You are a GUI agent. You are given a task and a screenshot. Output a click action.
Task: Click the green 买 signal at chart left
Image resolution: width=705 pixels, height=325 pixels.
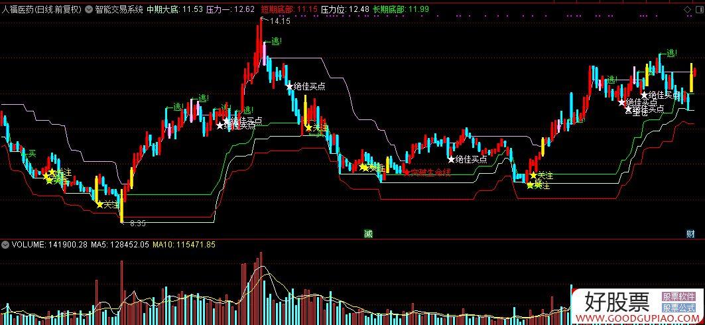tap(30, 154)
